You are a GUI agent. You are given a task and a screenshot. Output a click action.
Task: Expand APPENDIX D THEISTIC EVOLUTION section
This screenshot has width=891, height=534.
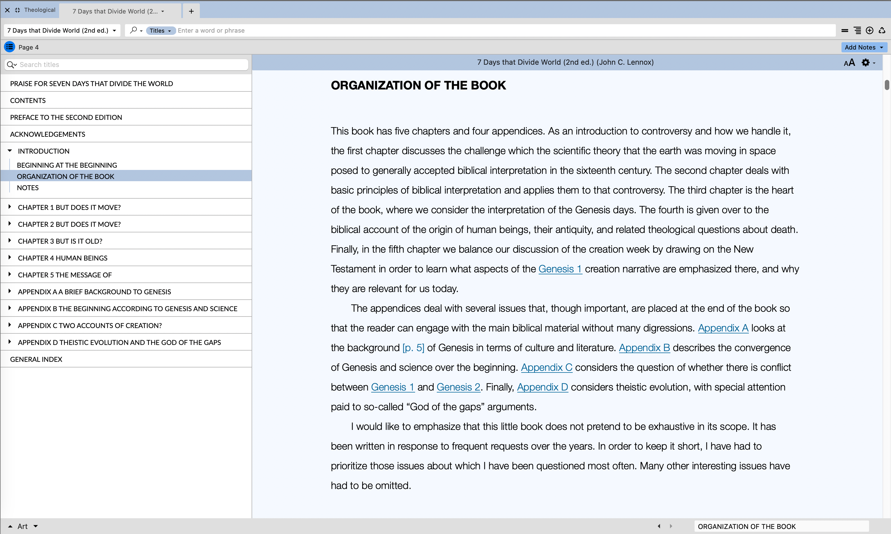pyautogui.click(x=10, y=342)
